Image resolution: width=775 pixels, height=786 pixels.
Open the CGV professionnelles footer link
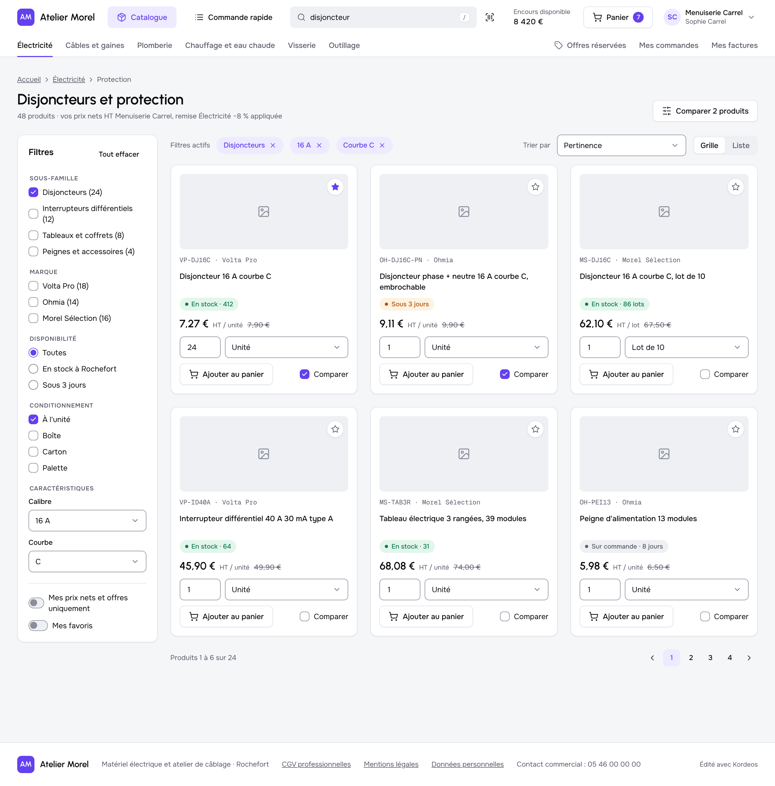[316, 764]
